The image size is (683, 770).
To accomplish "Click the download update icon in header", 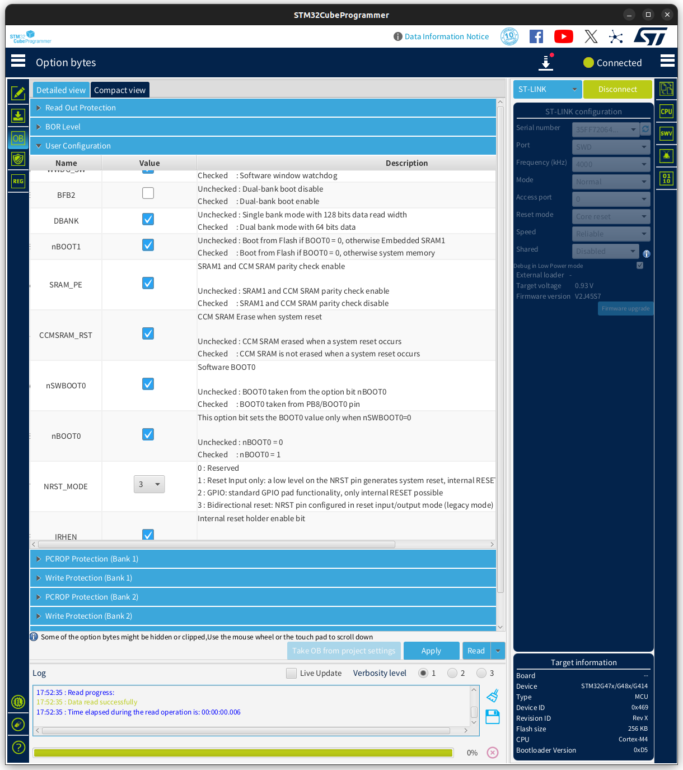I will pos(546,62).
